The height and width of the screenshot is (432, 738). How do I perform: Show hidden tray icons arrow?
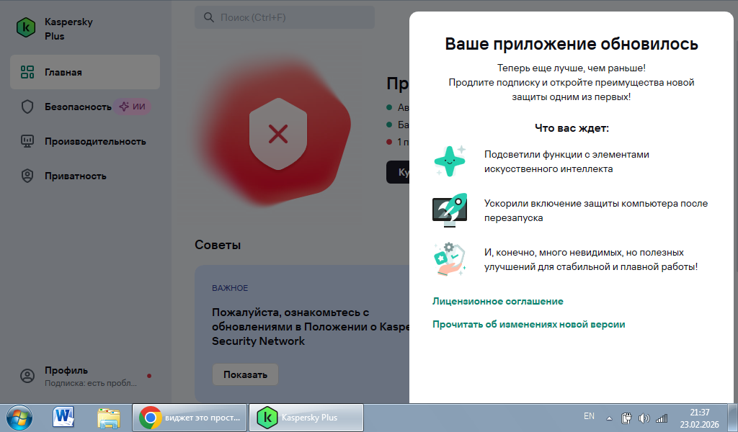609,418
